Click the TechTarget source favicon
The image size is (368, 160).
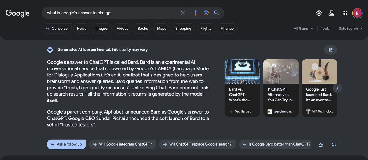tap(231, 111)
